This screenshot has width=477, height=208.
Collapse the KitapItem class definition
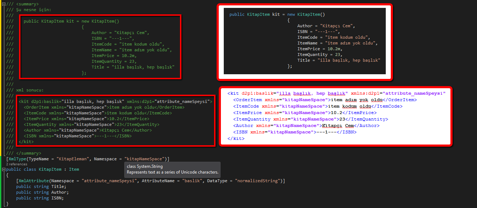coord(3,169)
